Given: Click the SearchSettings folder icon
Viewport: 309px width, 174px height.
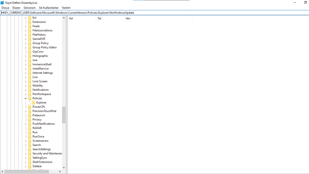Looking at the screenshot, I should click(30, 149).
